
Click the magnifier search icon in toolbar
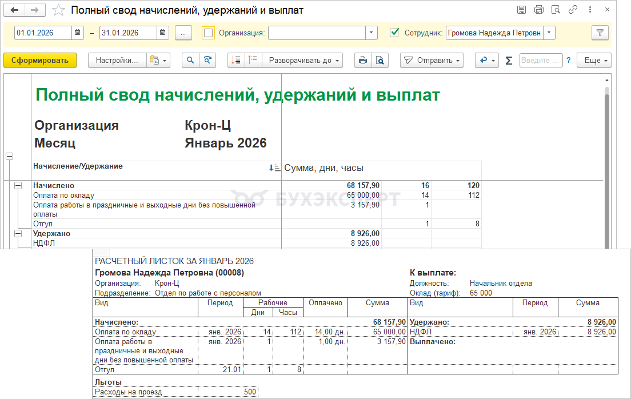190,60
